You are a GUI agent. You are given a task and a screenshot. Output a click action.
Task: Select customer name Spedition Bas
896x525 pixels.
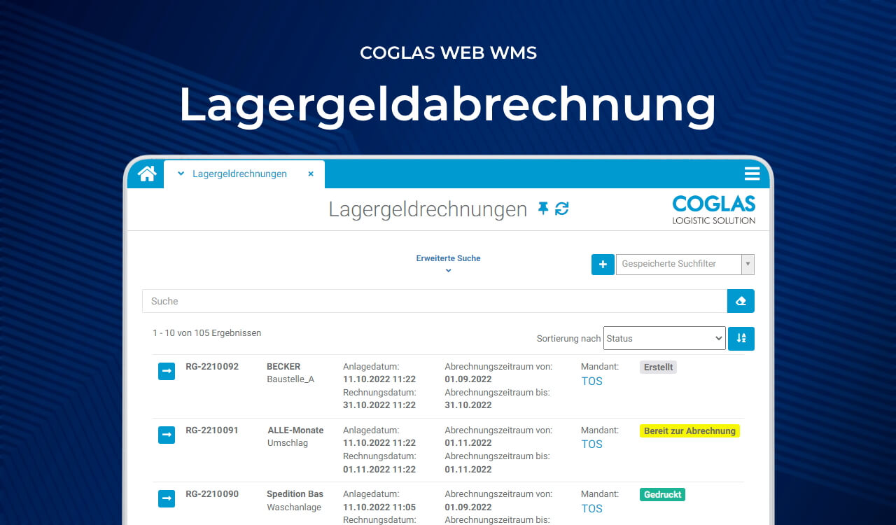pos(295,493)
